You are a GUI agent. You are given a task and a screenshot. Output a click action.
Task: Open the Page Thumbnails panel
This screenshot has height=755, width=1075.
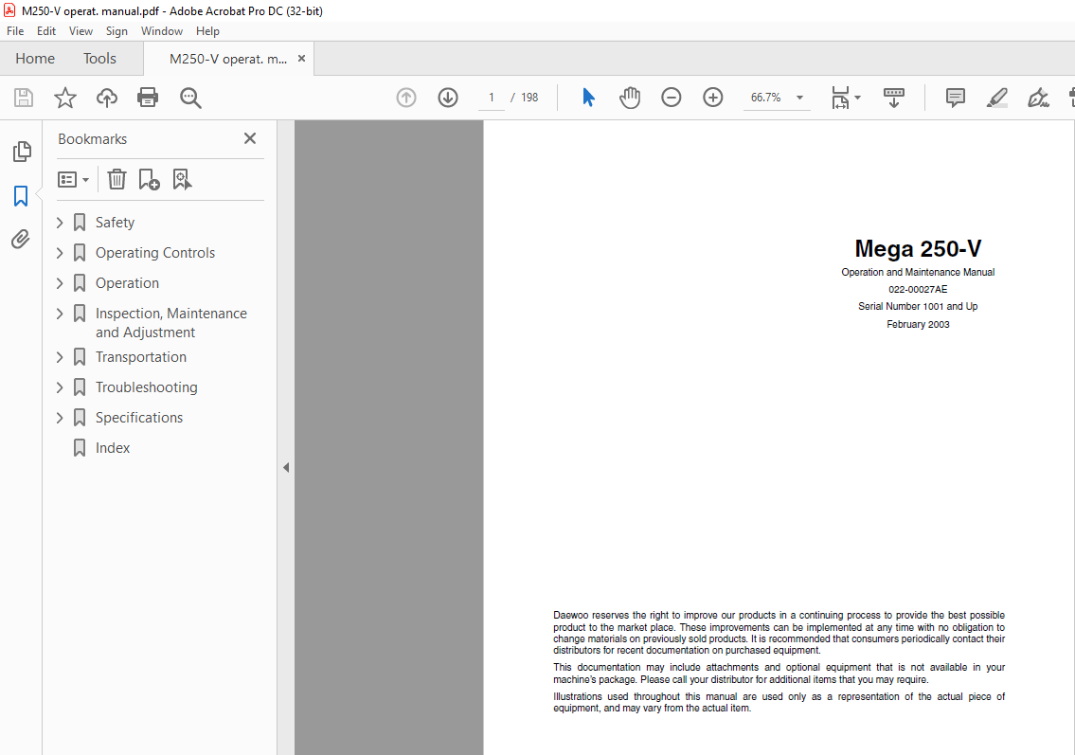(x=21, y=151)
